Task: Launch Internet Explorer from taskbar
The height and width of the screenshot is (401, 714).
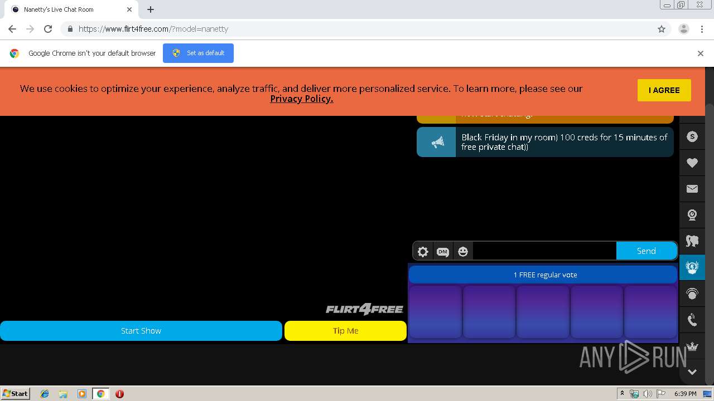Action: click(45, 394)
